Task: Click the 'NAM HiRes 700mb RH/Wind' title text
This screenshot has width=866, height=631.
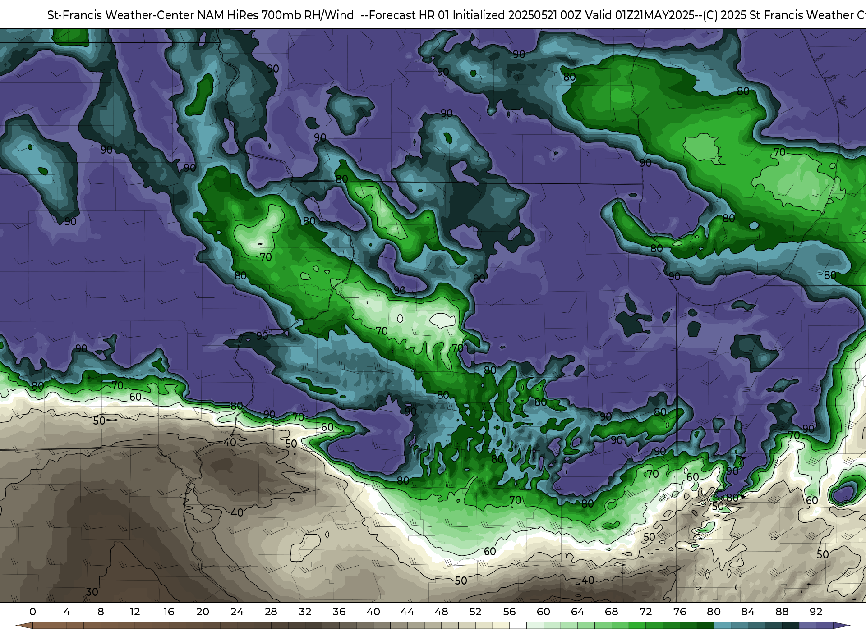Action: point(276,15)
